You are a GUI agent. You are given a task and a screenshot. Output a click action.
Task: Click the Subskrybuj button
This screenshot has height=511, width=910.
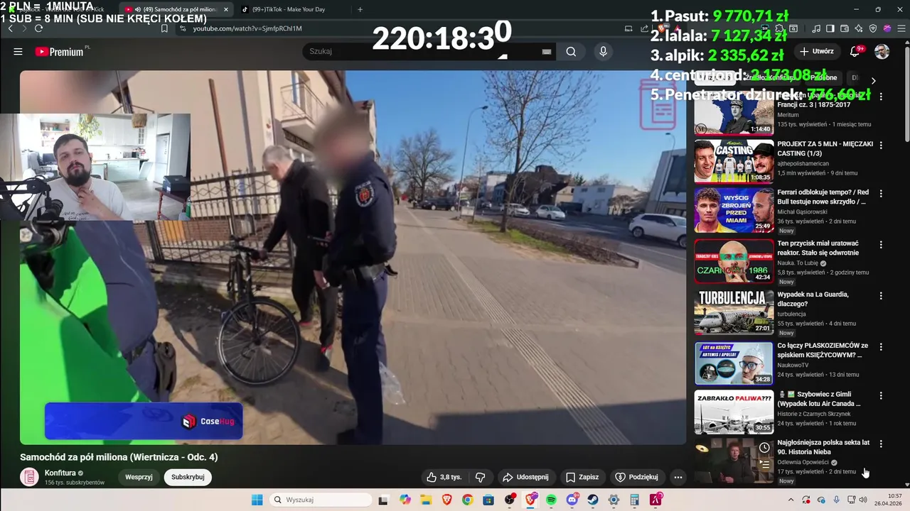coord(188,477)
